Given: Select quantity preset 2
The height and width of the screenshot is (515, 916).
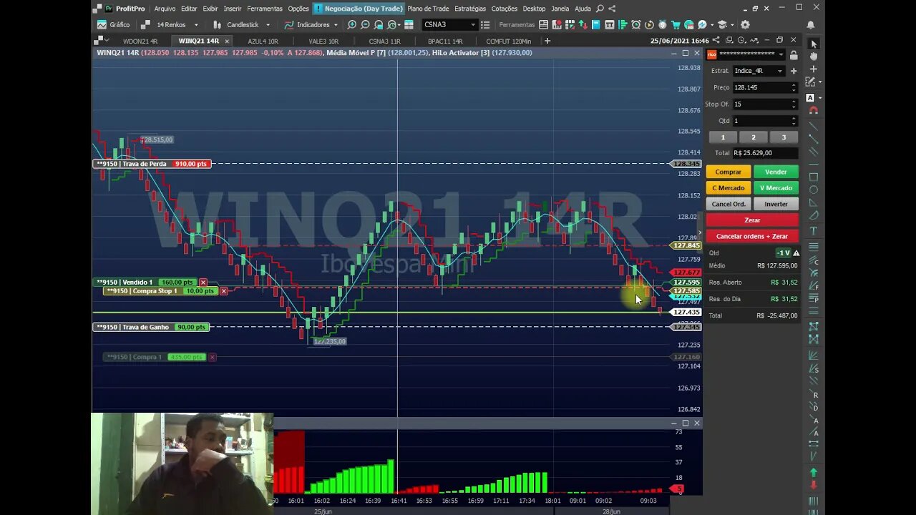Looking at the screenshot, I should pyautogui.click(x=753, y=137).
